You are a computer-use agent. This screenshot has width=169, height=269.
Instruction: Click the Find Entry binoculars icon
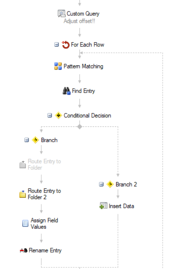[x=66, y=91]
